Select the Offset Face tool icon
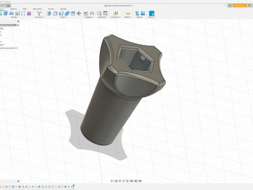 click(73, 13)
